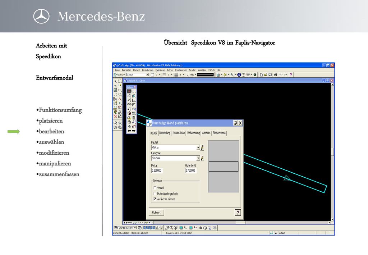
Task: Expand the Kategorie dropdown showing Neubau
Action: pos(198,158)
